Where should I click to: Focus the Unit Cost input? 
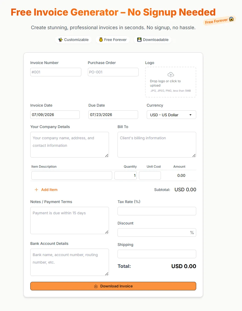coord(150,175)
